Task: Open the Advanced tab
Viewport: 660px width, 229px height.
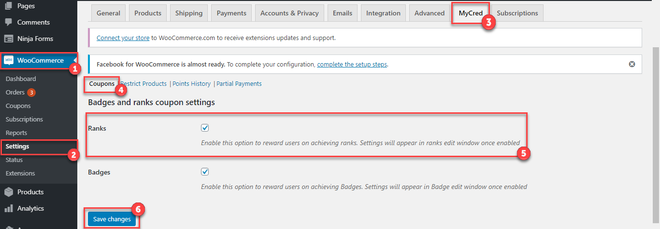Action: click(430, 13)
